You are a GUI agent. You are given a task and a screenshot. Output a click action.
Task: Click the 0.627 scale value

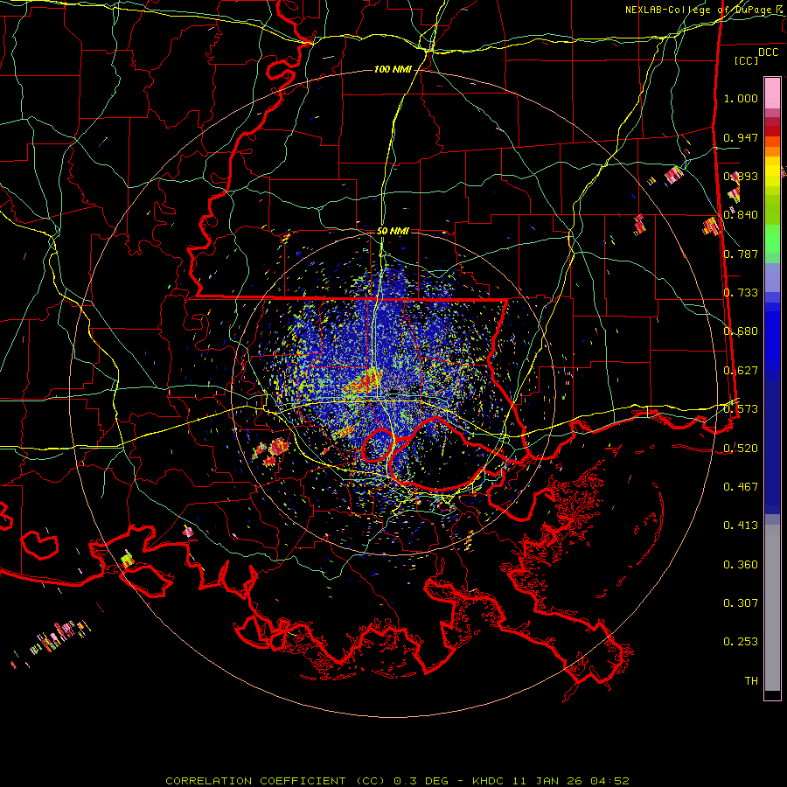click(741, 371)
